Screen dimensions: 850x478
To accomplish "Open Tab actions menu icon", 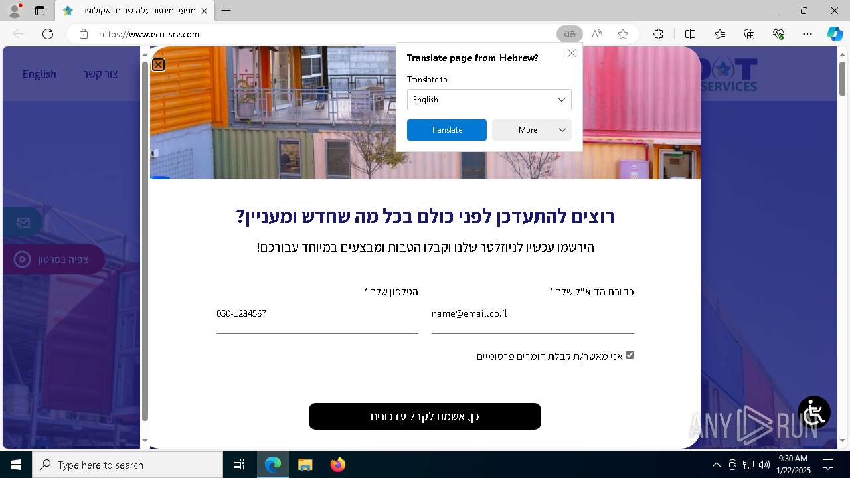I will (40, 11).
